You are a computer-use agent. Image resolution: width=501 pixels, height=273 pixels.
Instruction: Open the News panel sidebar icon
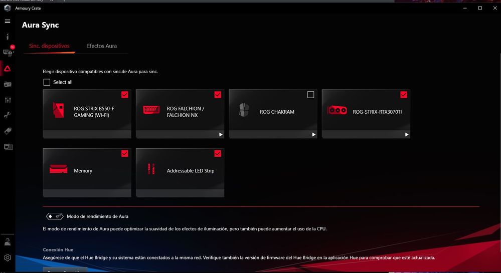click(8, 147)
